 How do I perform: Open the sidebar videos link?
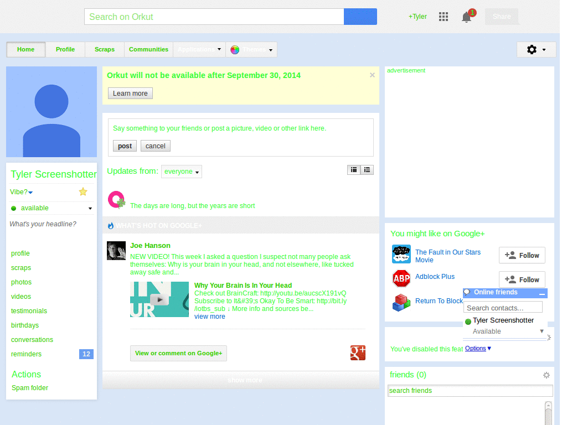pos(21,297)
